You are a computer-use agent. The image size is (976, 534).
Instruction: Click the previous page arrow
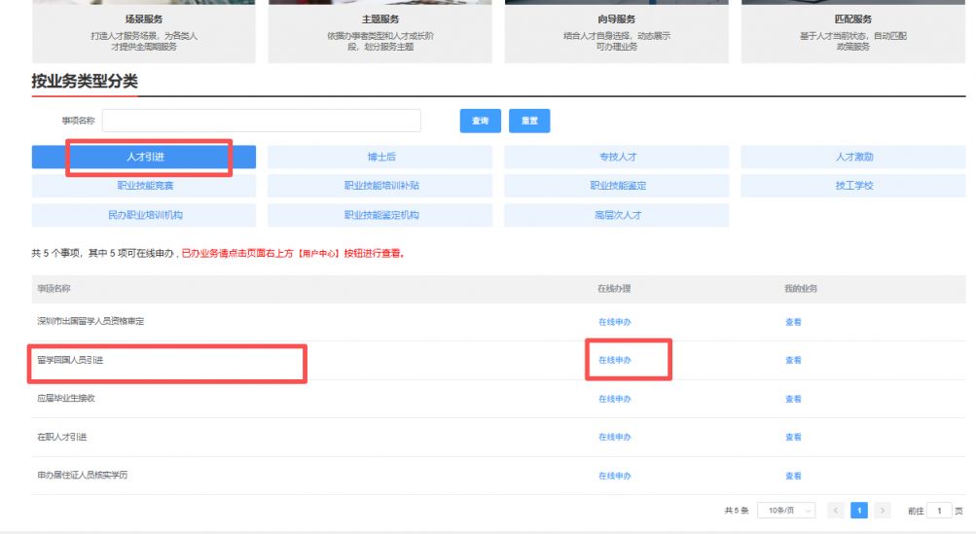point(835,511)
